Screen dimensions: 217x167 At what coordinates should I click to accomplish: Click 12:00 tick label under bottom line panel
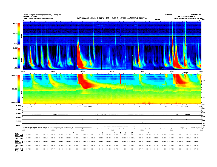[112, 130]
